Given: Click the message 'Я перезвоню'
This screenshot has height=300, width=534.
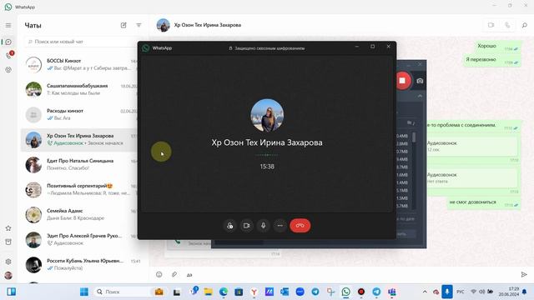Looking at the screenshot, I should tap(491, 61).
